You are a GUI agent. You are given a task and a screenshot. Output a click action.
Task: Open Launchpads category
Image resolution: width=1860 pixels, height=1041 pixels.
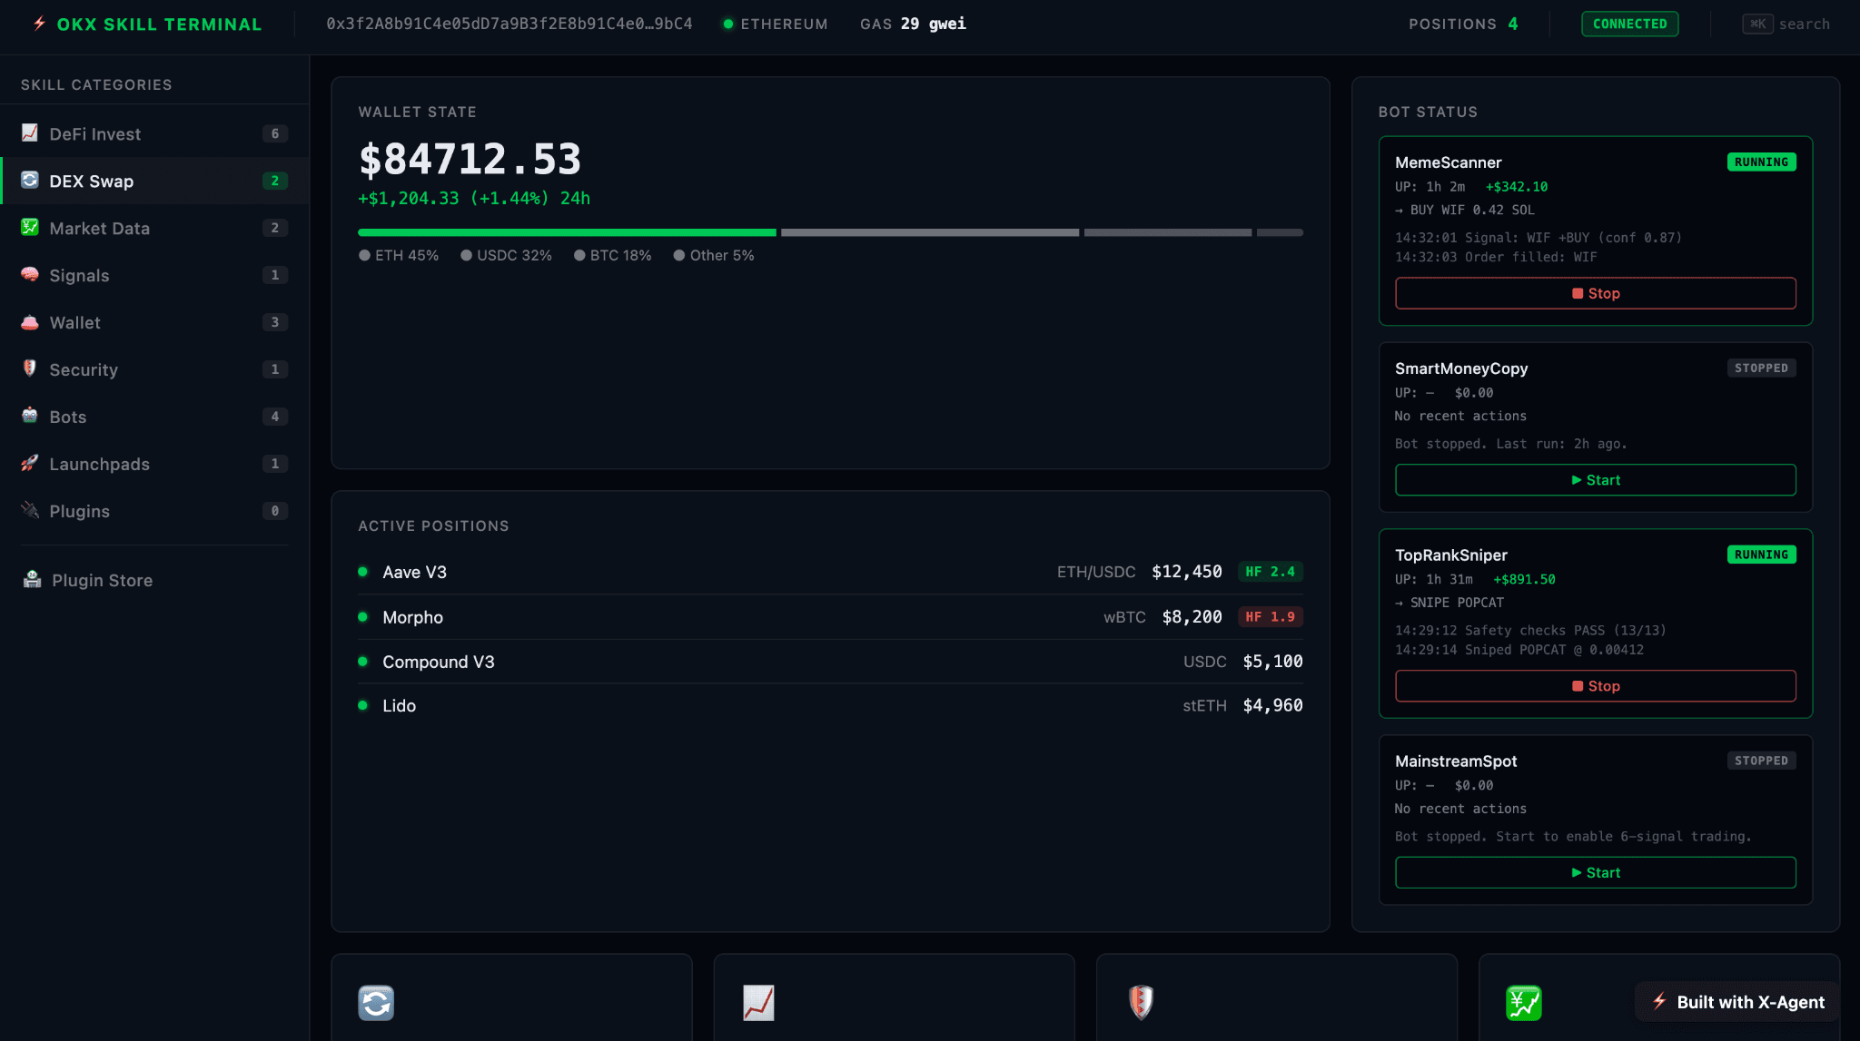154,464
